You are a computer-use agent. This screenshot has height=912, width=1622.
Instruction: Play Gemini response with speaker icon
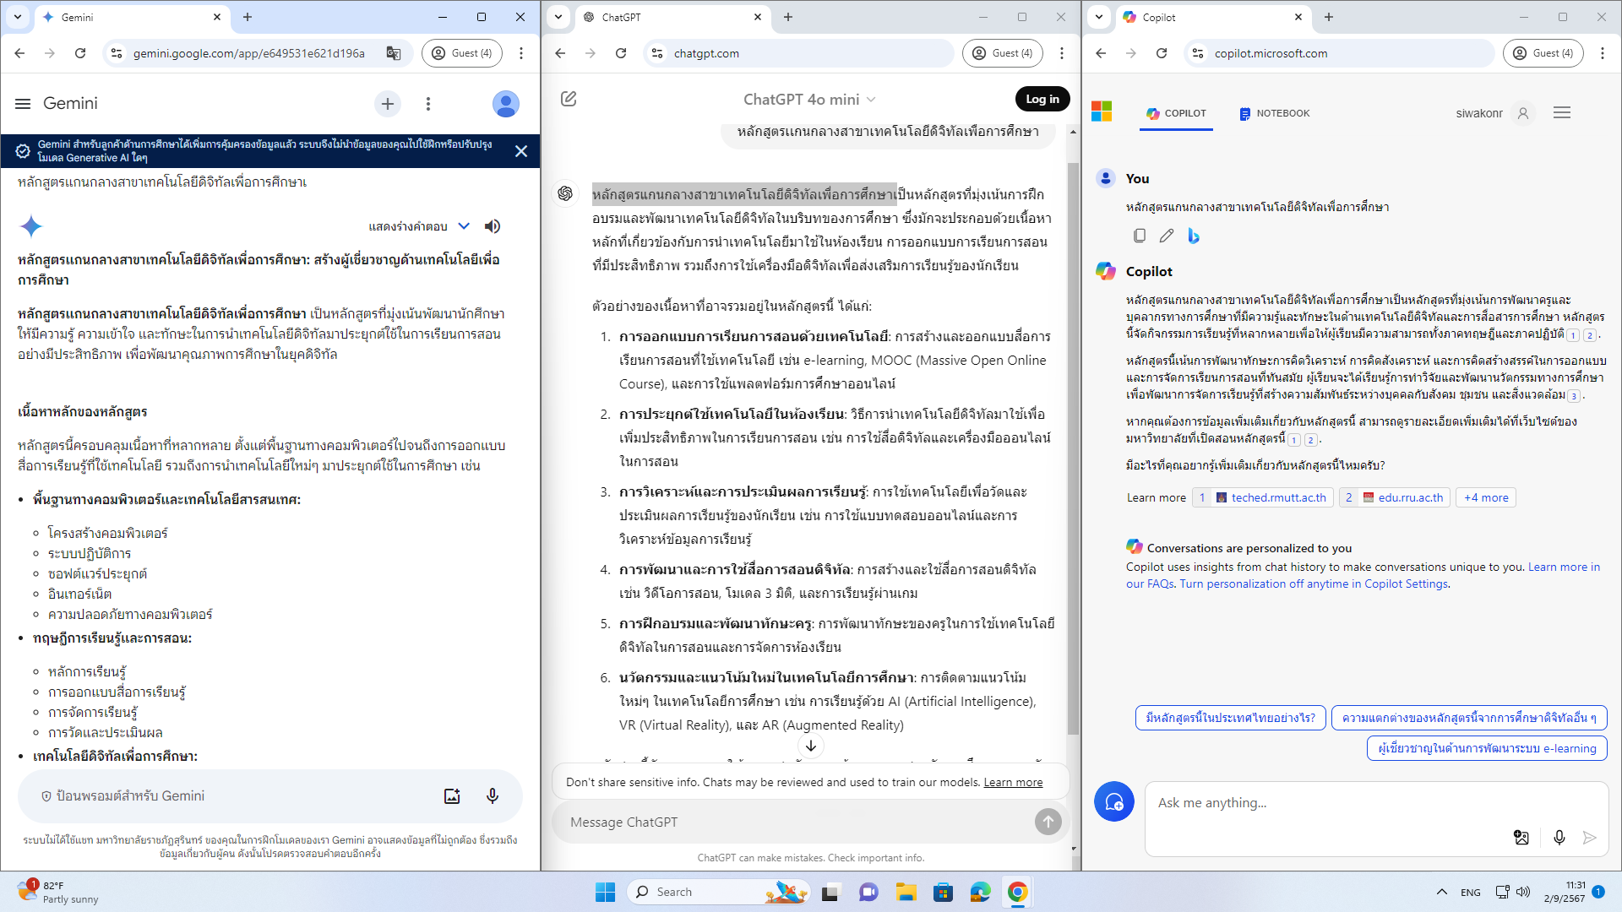493,226
